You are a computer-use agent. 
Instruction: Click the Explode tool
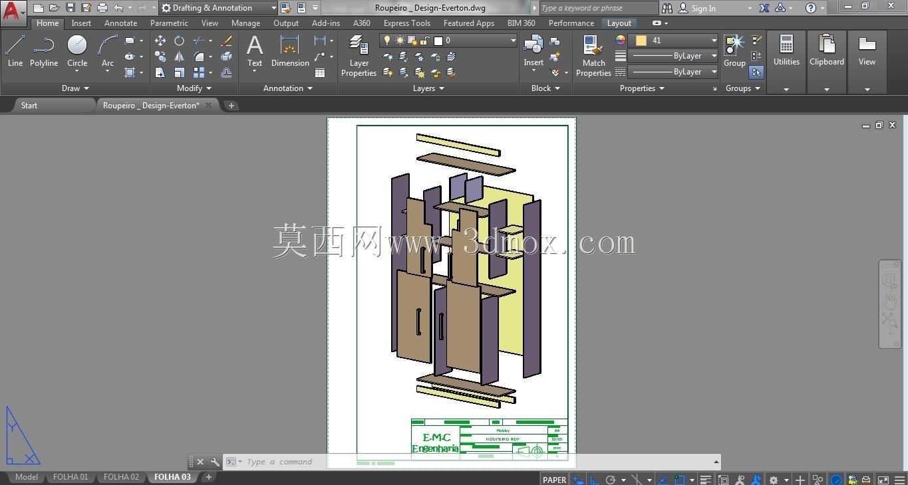pyautogui.click(x=226, y=56)
